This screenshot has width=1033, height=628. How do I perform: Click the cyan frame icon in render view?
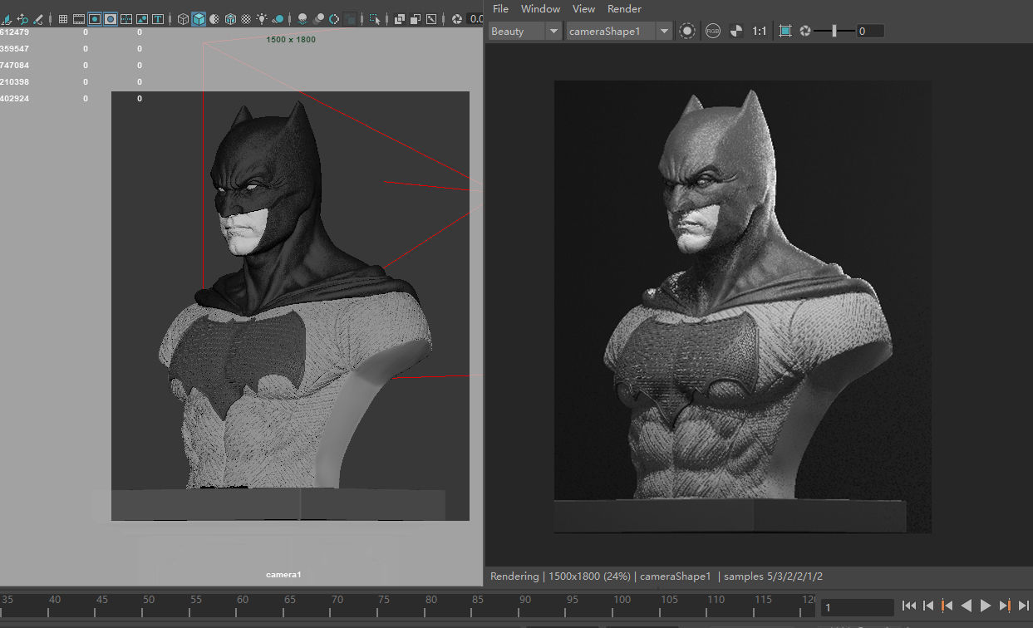pyautogui.click(x=785, y=31)
